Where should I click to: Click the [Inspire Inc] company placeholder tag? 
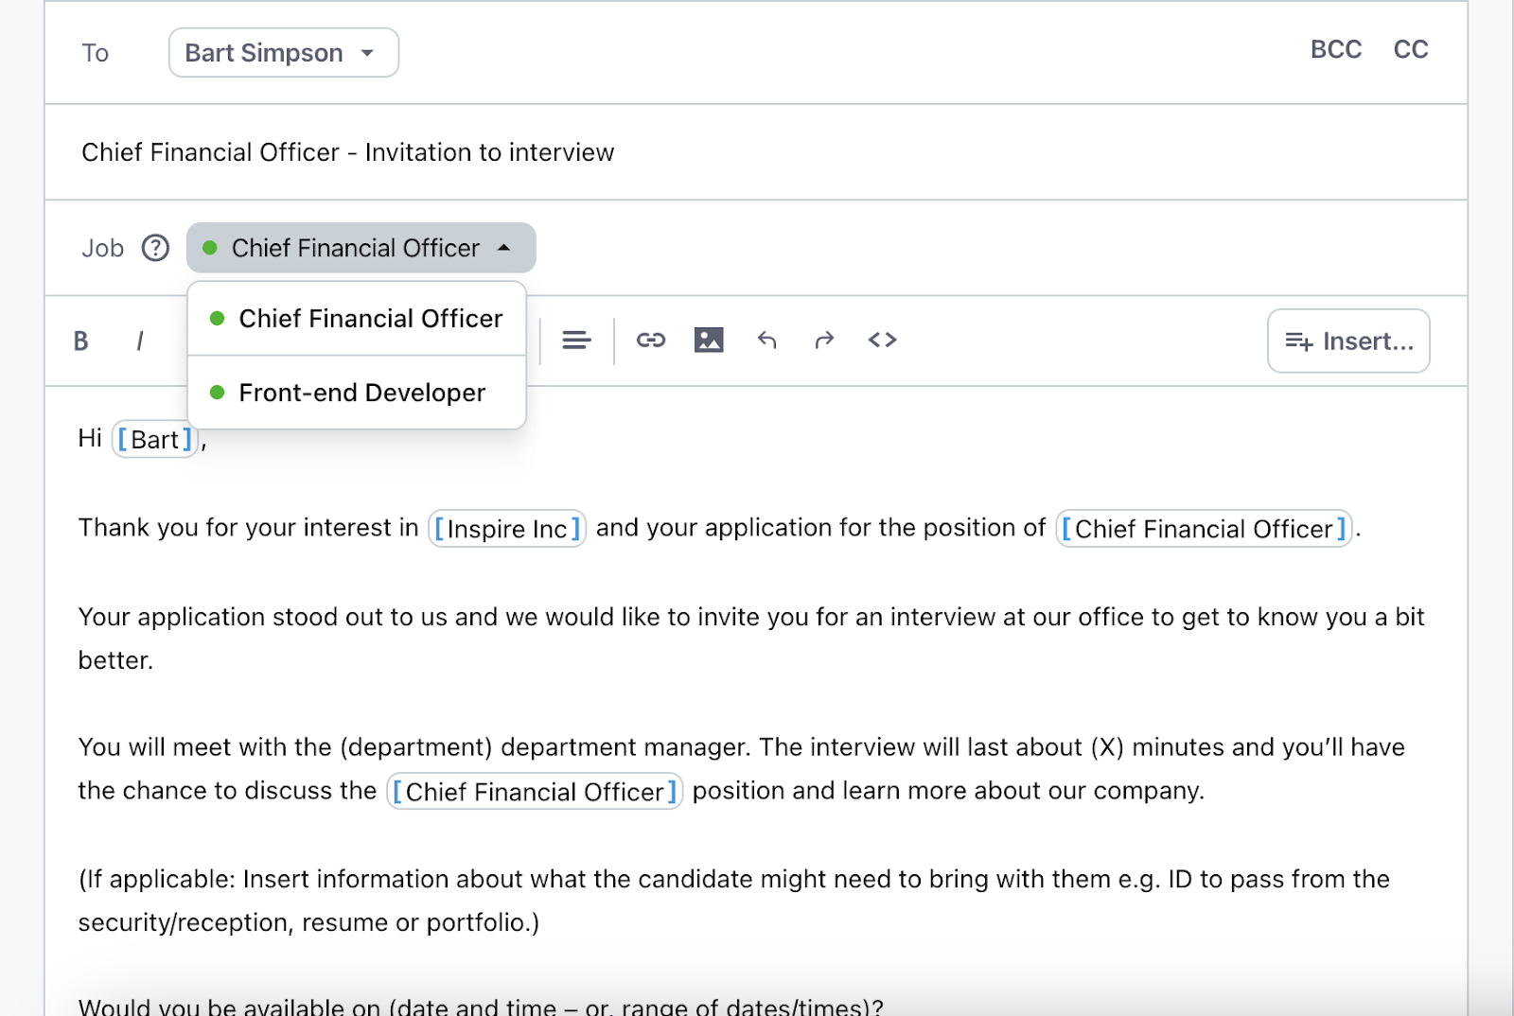click(507, 529)
